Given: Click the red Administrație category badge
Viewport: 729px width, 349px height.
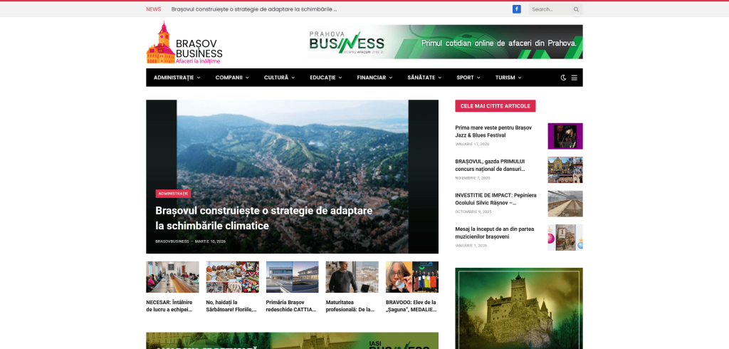Looking at the screenshot, I should coord(173,194).
